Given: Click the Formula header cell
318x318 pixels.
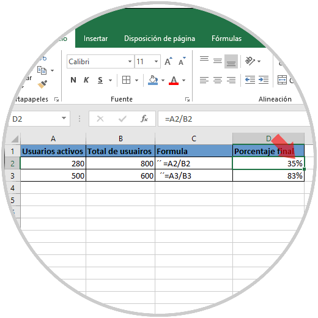Looking at the screenshot, I should (194, 151).
